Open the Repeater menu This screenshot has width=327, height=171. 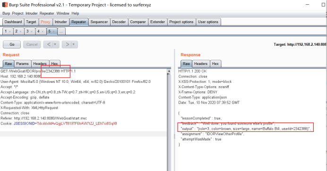pyautogui.click(x=47, y=13)
